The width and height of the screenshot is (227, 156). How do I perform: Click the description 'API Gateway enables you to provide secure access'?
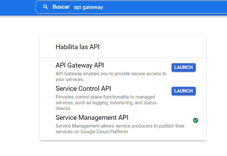pyautogui.click(x=111, y=76)
